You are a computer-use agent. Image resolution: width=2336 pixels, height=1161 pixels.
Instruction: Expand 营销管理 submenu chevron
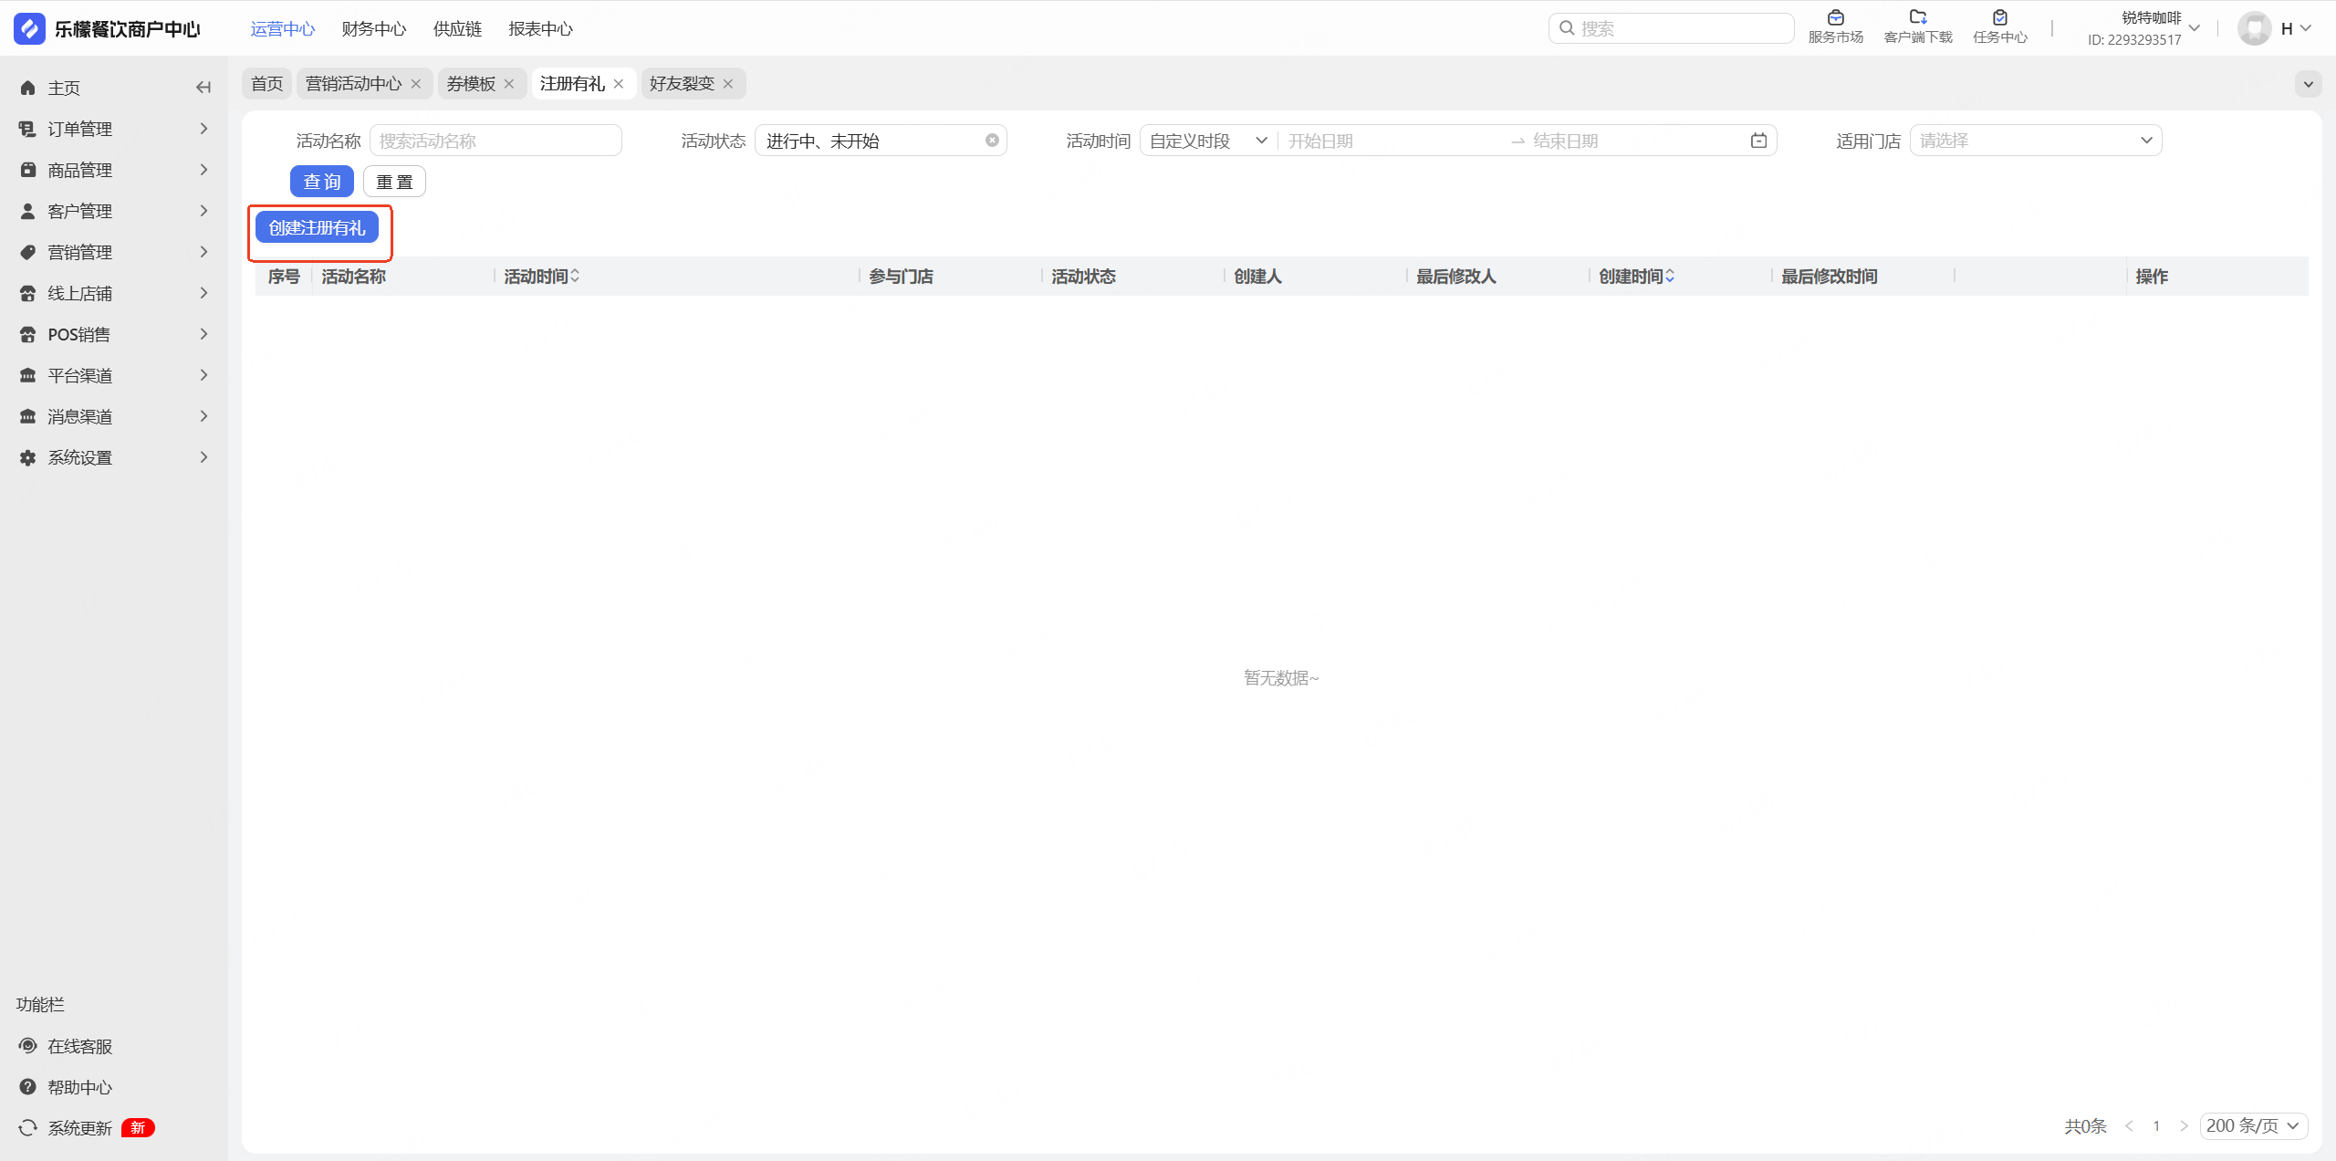click(x=203, y=252)
